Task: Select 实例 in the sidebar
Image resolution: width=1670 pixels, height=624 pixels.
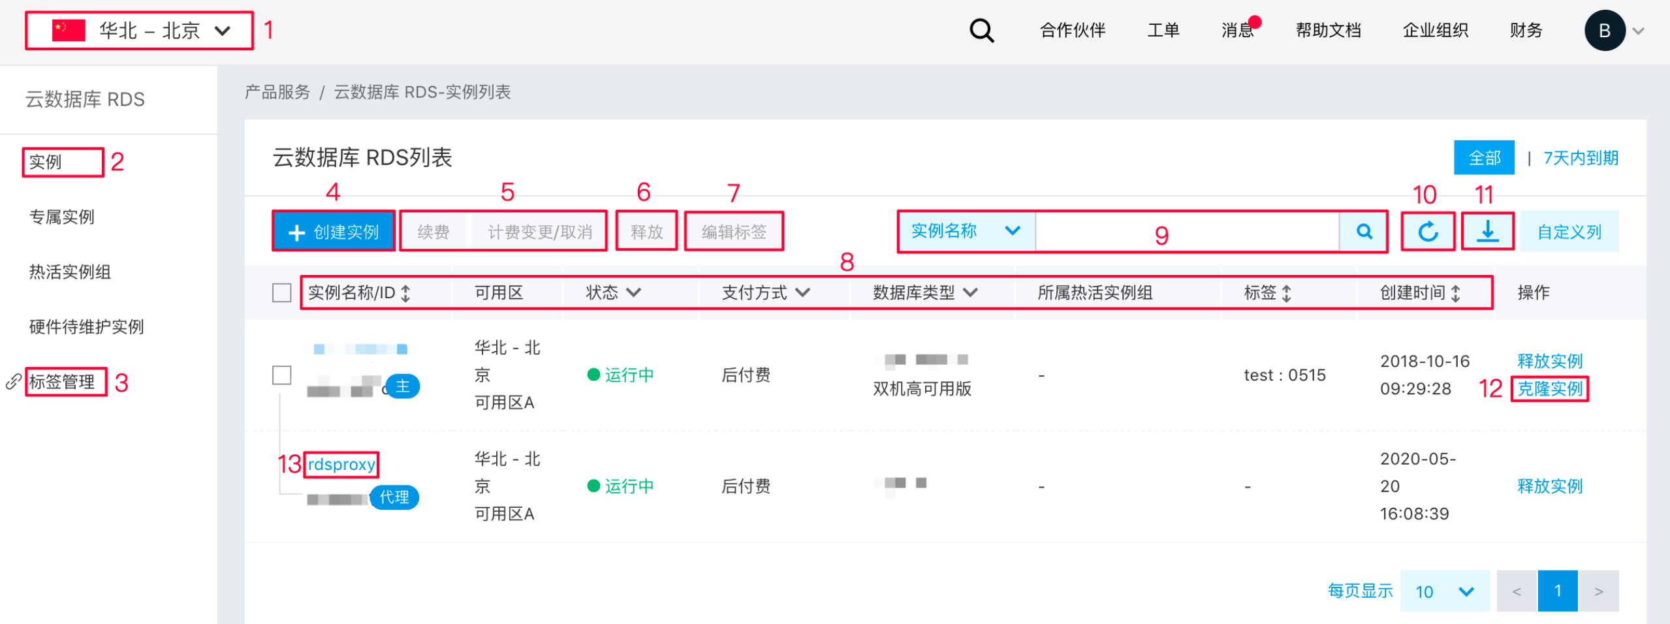Action: pos(46,162)
